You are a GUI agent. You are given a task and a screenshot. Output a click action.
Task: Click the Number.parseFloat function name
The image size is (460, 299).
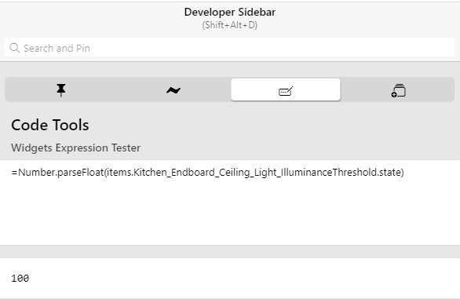pos(61,172)
